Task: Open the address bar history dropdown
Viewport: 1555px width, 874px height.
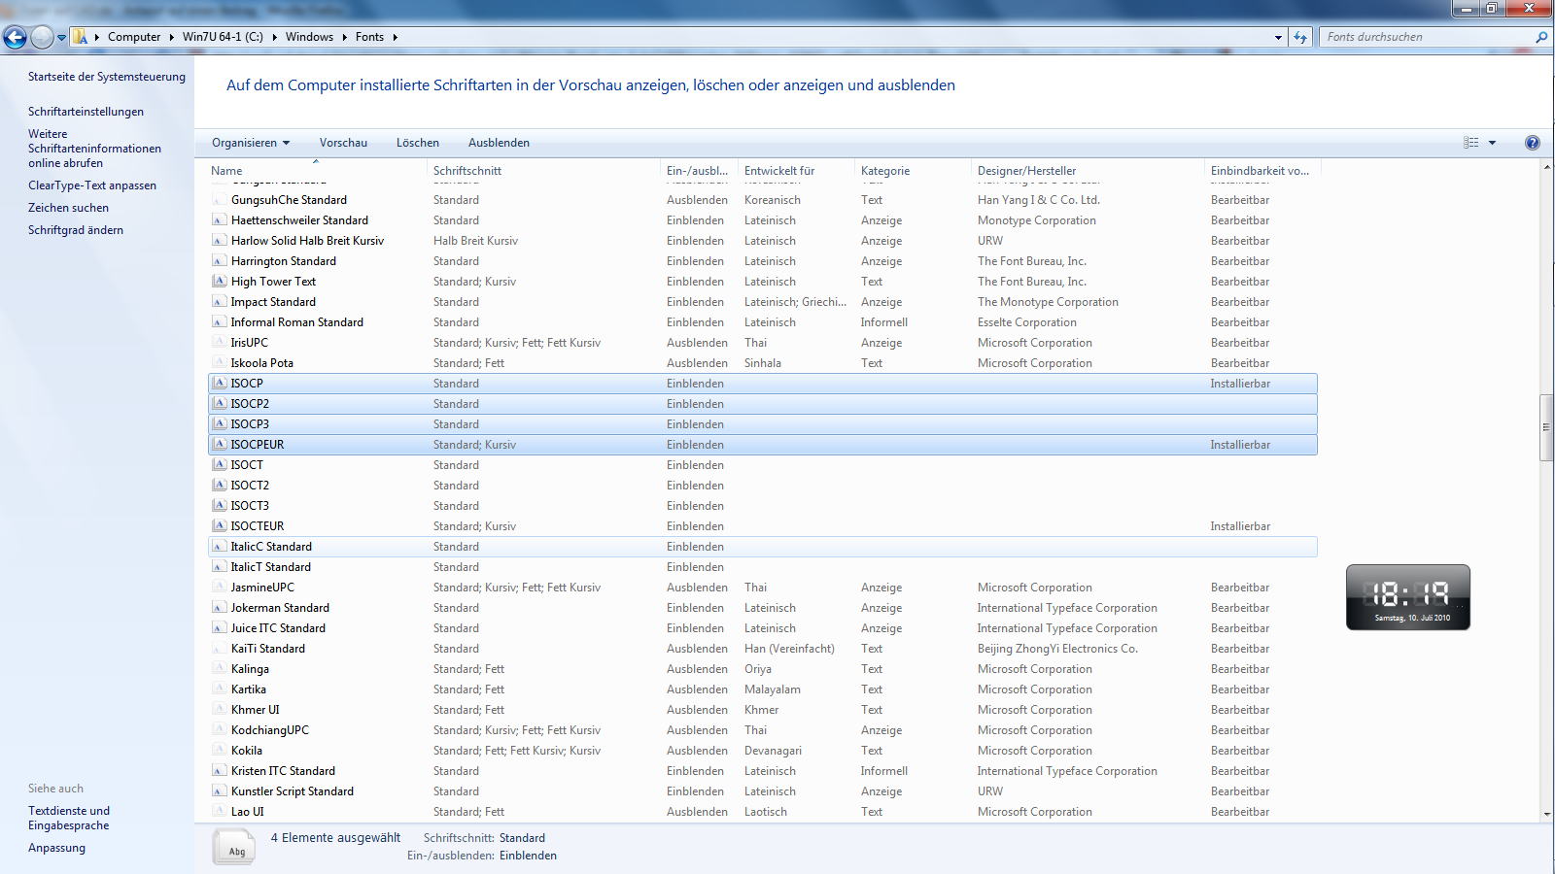Action: point(1278,37)
